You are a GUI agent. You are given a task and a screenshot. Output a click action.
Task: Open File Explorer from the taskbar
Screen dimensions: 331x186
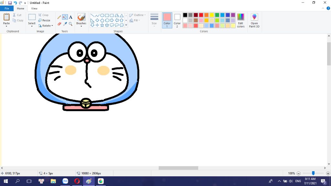[53, 181]
